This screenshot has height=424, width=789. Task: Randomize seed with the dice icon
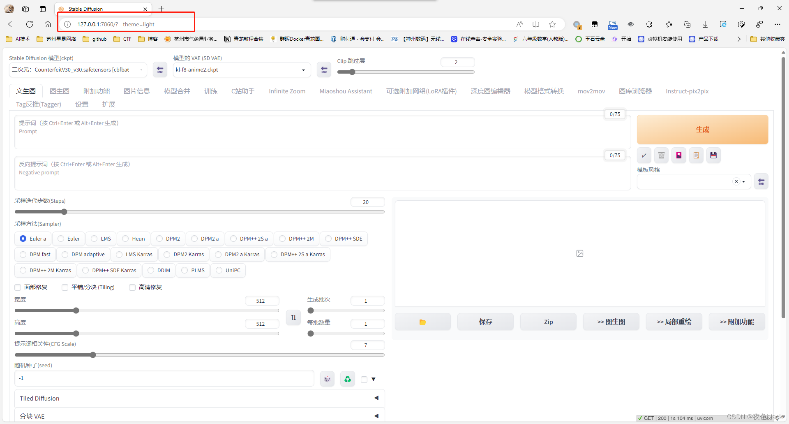pos(327,379)
